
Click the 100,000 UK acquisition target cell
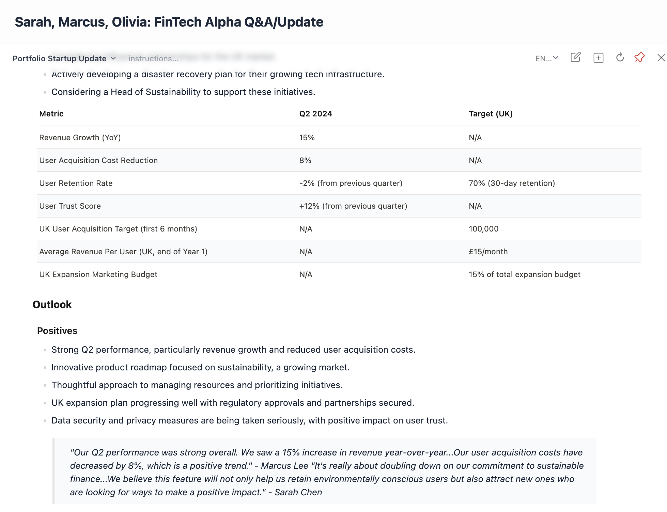483,229
